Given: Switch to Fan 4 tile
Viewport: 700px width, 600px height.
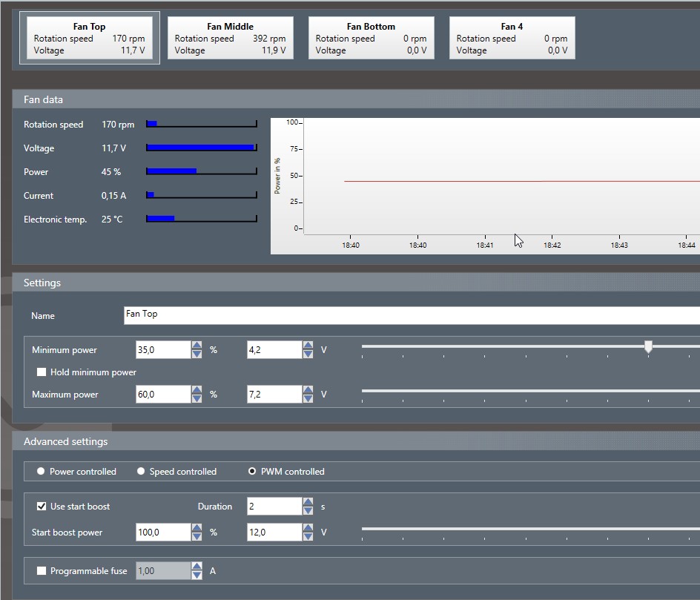Looking at the screenshot, I should click(512, 38).
